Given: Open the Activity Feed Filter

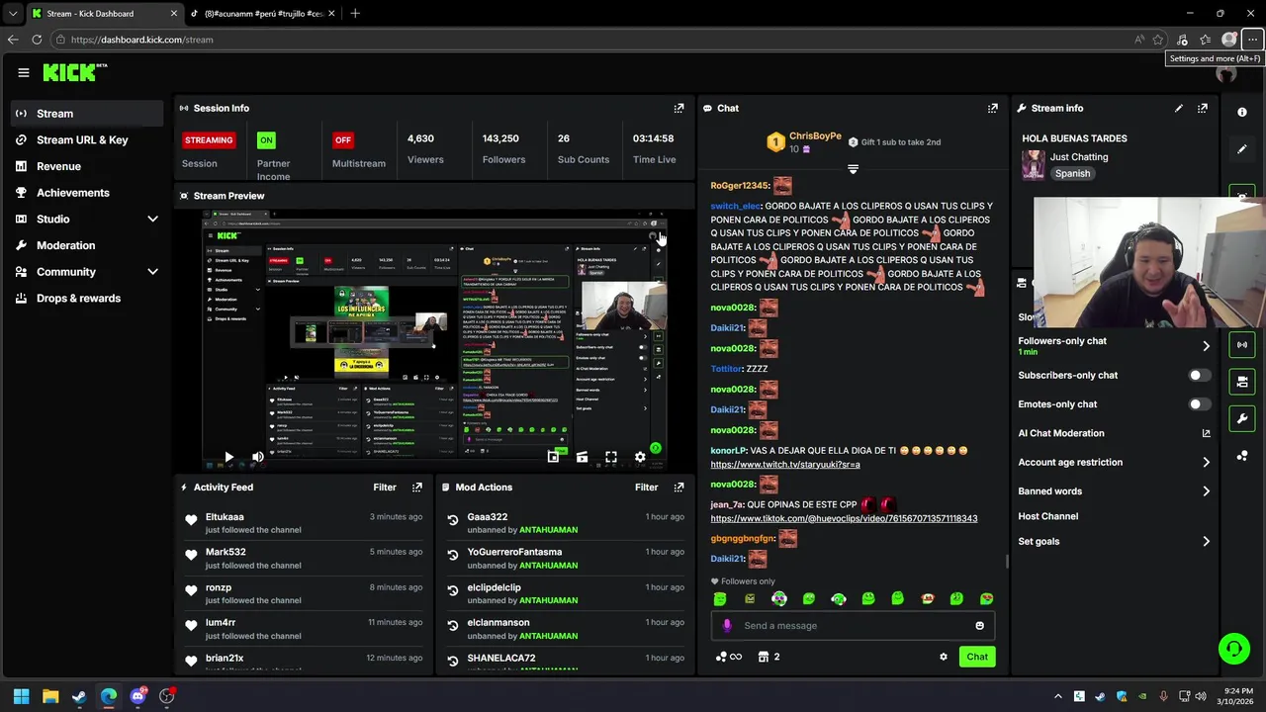Looking at the screenshot, I should (x=385, y=488).
